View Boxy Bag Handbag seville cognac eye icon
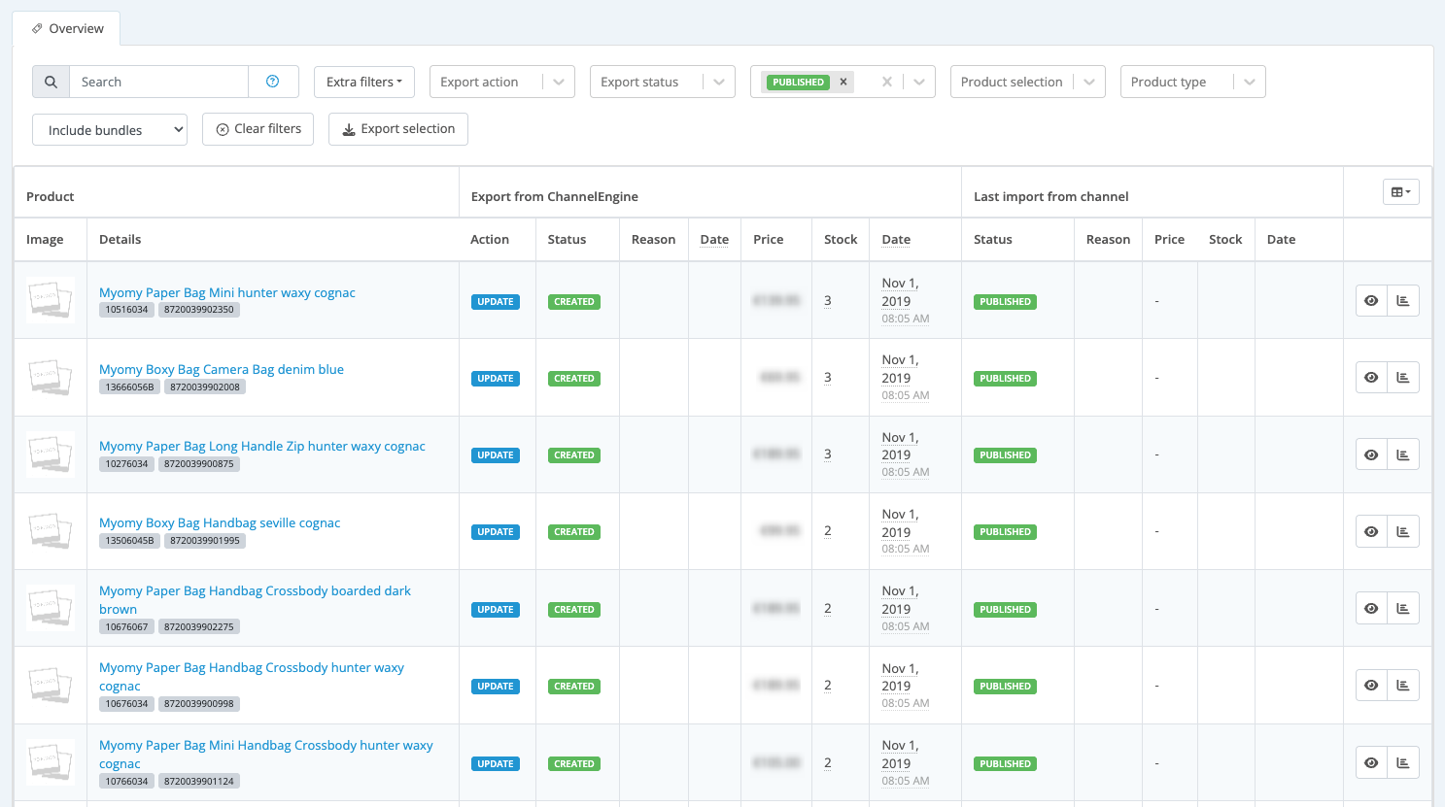1445x807 pixels. tap(1371, 531)
